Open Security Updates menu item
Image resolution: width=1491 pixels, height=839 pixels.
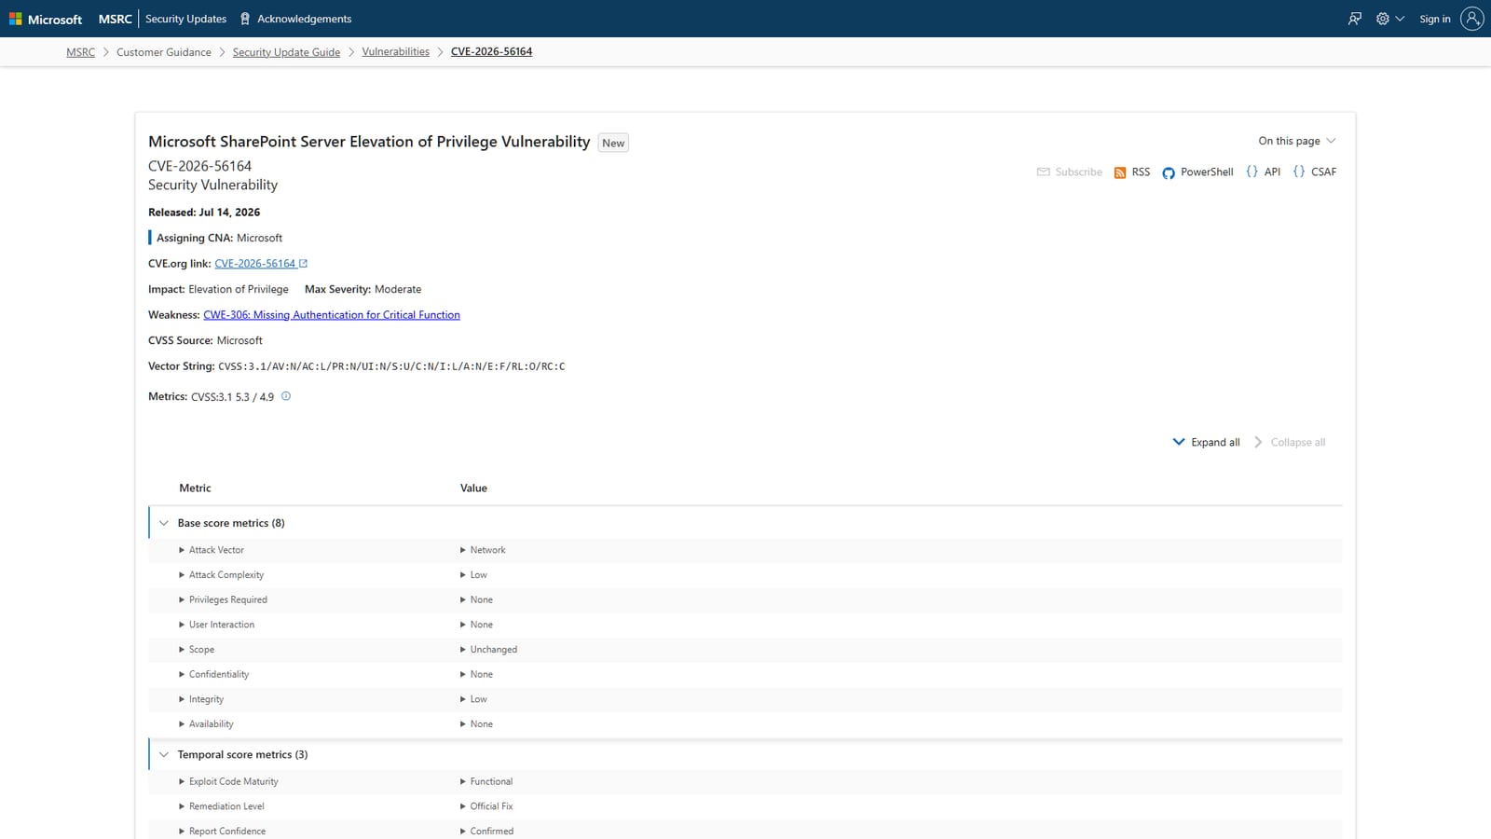(x=185, y=19)
